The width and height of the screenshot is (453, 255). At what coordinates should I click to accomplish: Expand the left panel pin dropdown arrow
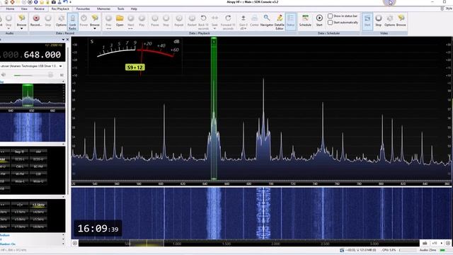click(x=63, y=40)
